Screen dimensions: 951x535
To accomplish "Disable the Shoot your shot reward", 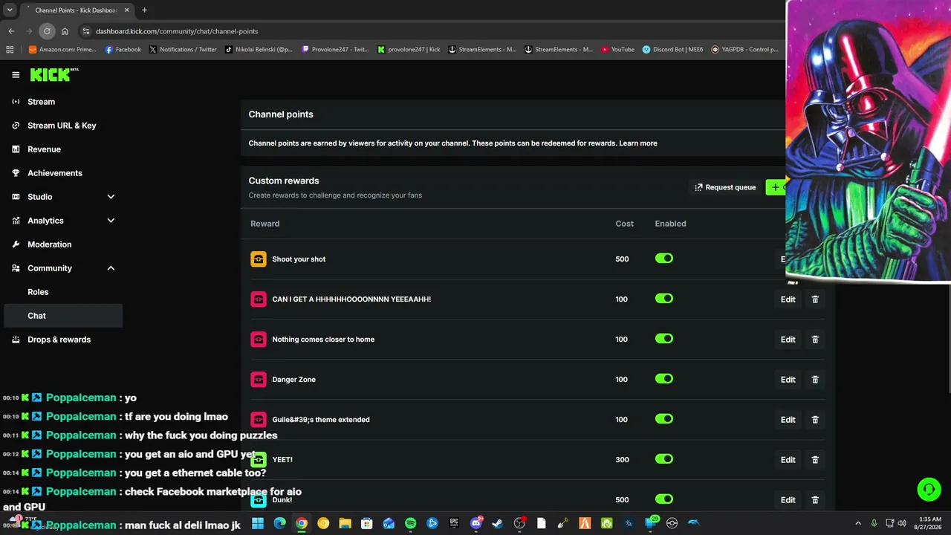I will pyautogui.click(x=664, y=259).
